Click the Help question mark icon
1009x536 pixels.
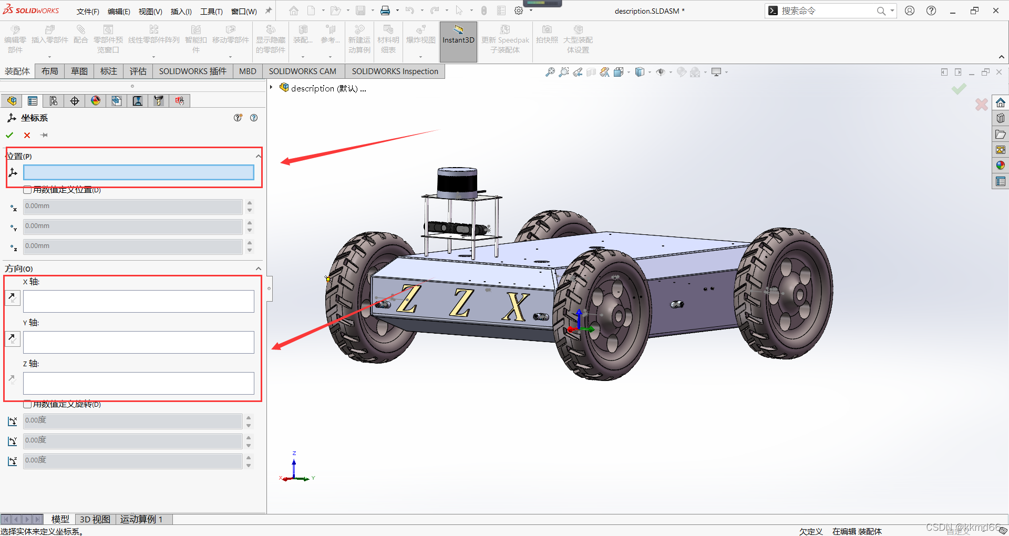[931, 11]
